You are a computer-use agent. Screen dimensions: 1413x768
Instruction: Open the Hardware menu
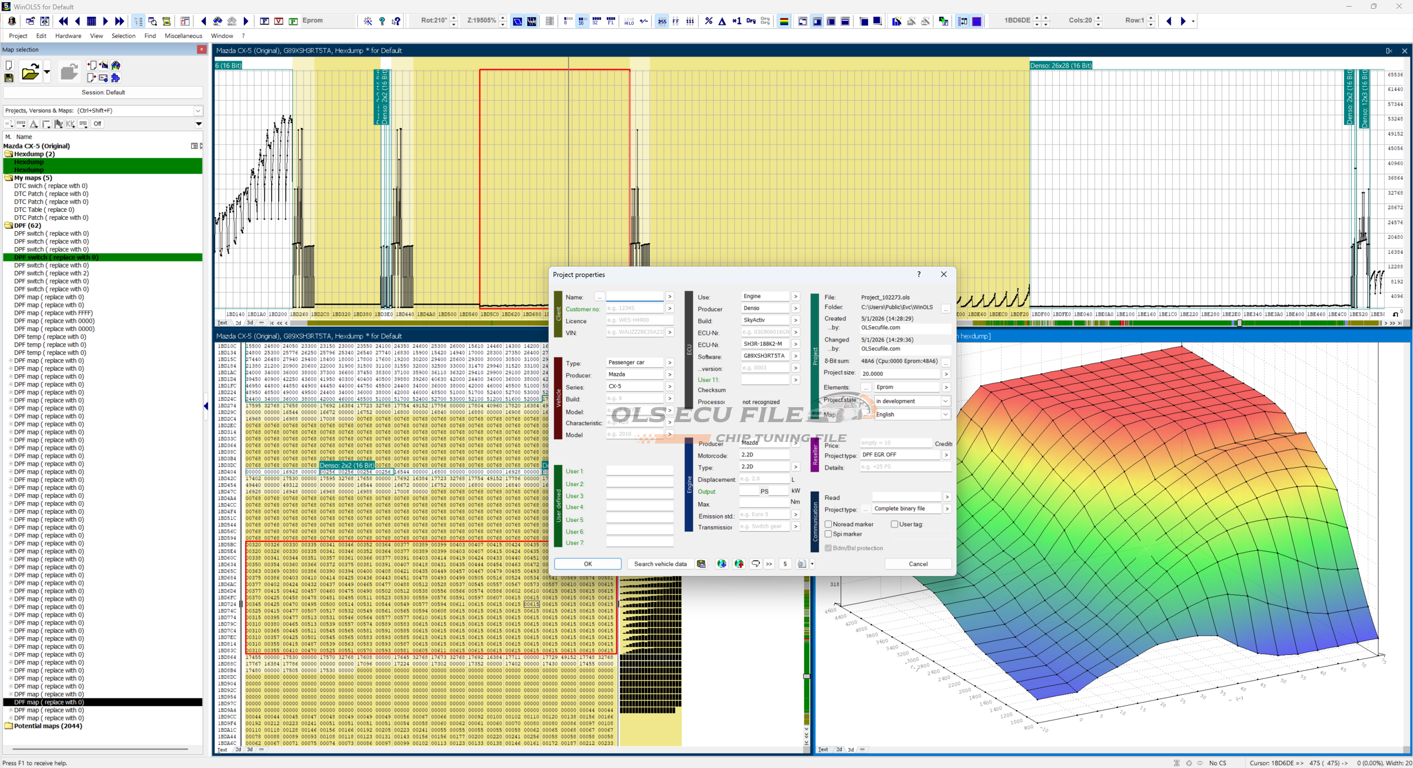(68, 36)
